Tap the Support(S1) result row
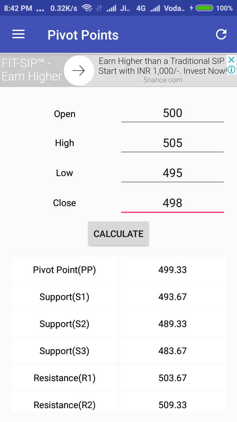Screen dimensions: 237x422 coord(118,297)
